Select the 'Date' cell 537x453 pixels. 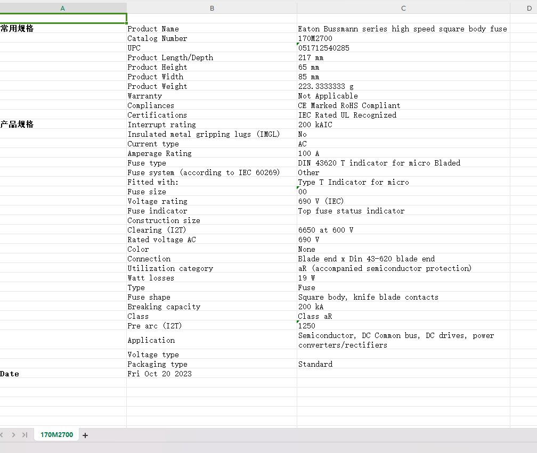click(63, 373)
